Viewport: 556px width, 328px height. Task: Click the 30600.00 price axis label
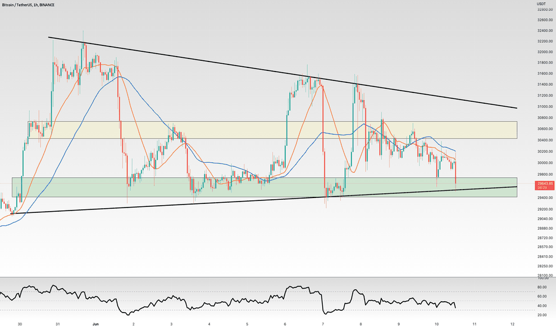pos(545,129)
